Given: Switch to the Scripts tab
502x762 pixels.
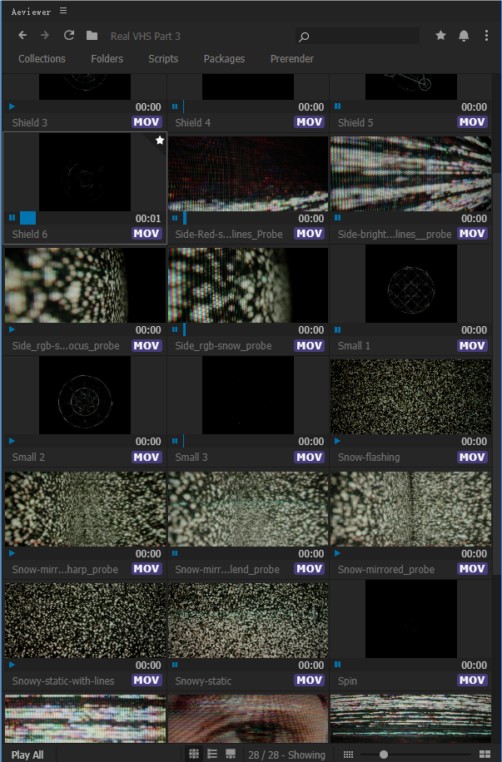Looking at the screenshot, I should 163,59.
